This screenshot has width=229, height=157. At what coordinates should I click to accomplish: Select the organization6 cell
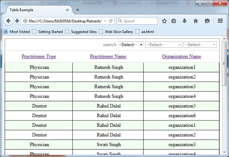tap(182, 115)
